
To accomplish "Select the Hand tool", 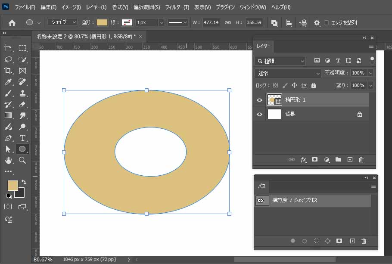I will 8,160.
